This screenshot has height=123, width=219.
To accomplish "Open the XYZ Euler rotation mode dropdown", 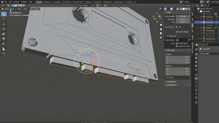I will [178, 78].
